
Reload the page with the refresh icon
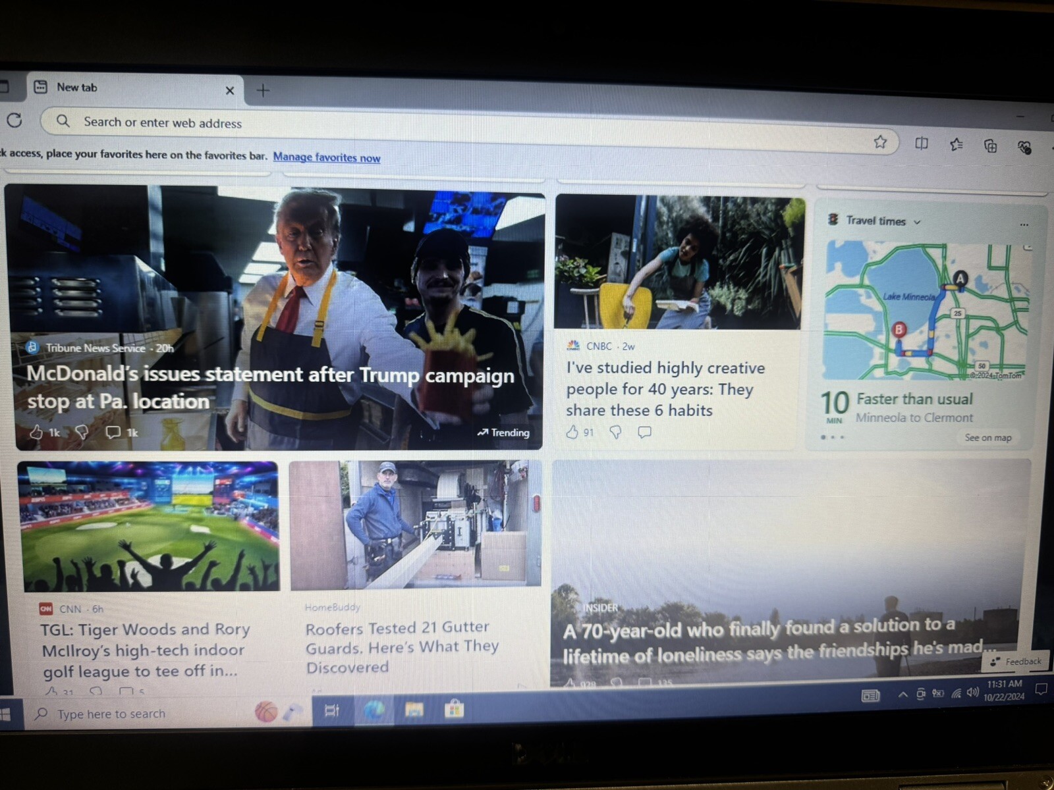coord(14,120)
